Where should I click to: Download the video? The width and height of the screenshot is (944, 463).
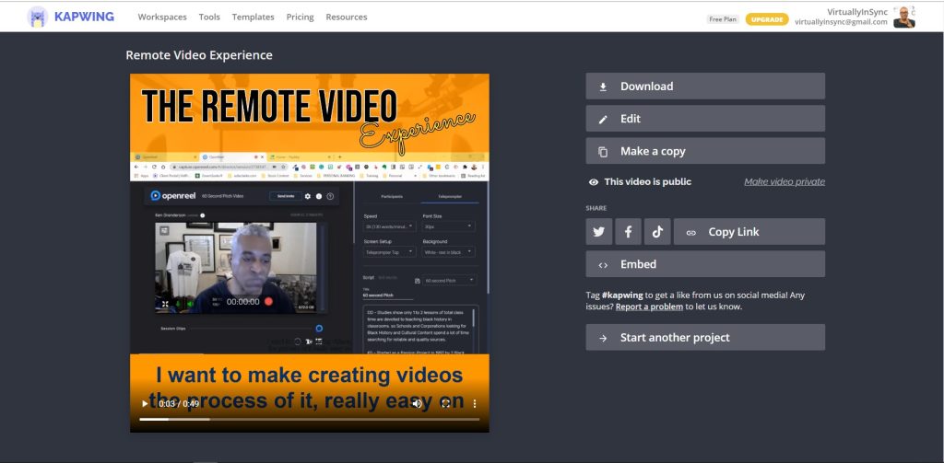pos(704,87)
